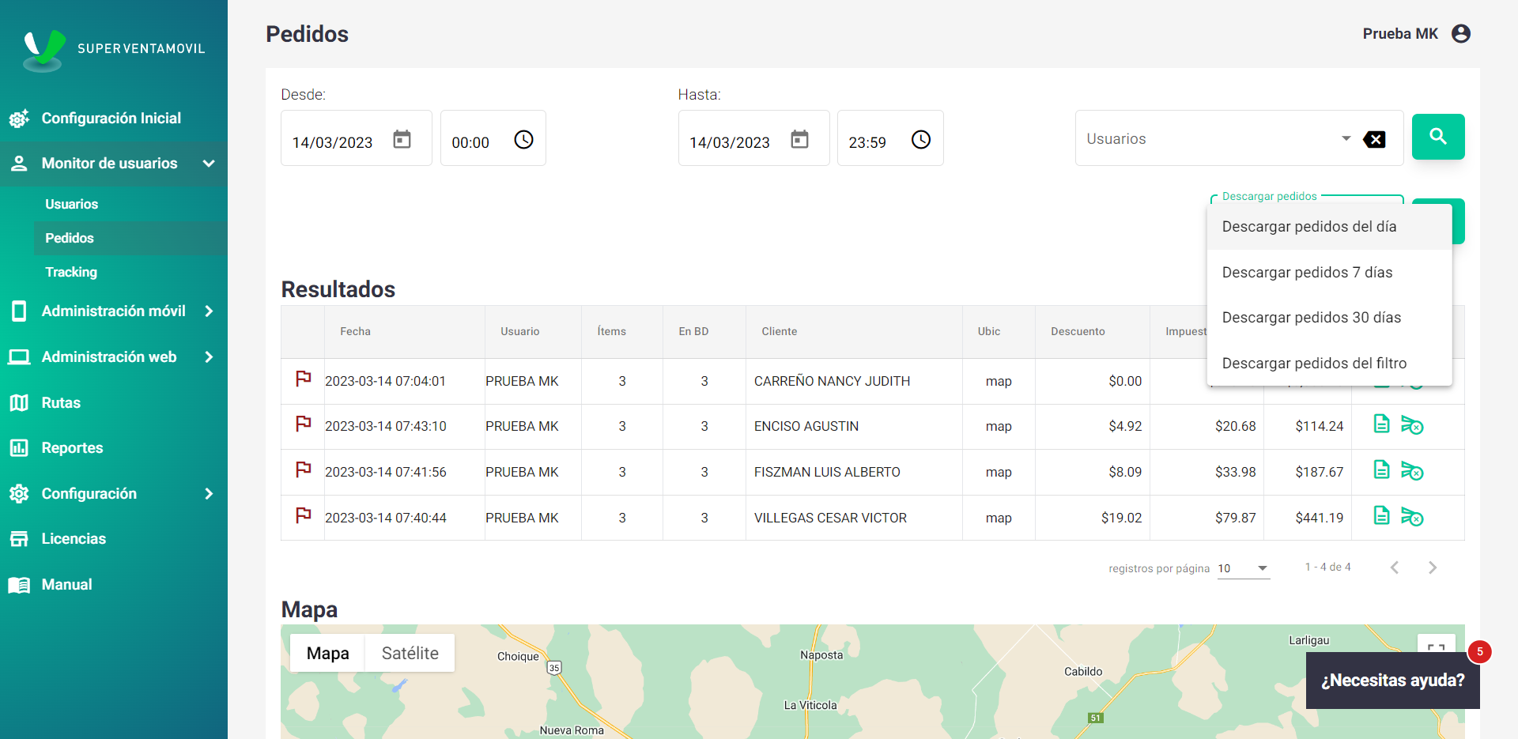Select Descargar pedidos del filtro

(1330, 364)
